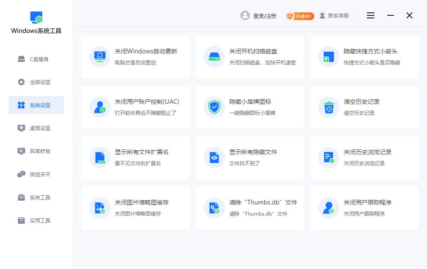Switch to 全部设置 sidebar tab
427x269 pixels.
pyautogui.click(x=36, y=82)
